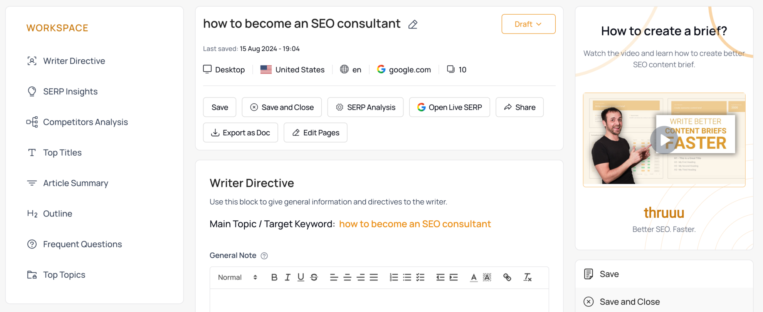Image resolution: width=763 pixels, height=312 pixels.
Task: Show Frequent Questions
Action: click(x=82, y=244)
